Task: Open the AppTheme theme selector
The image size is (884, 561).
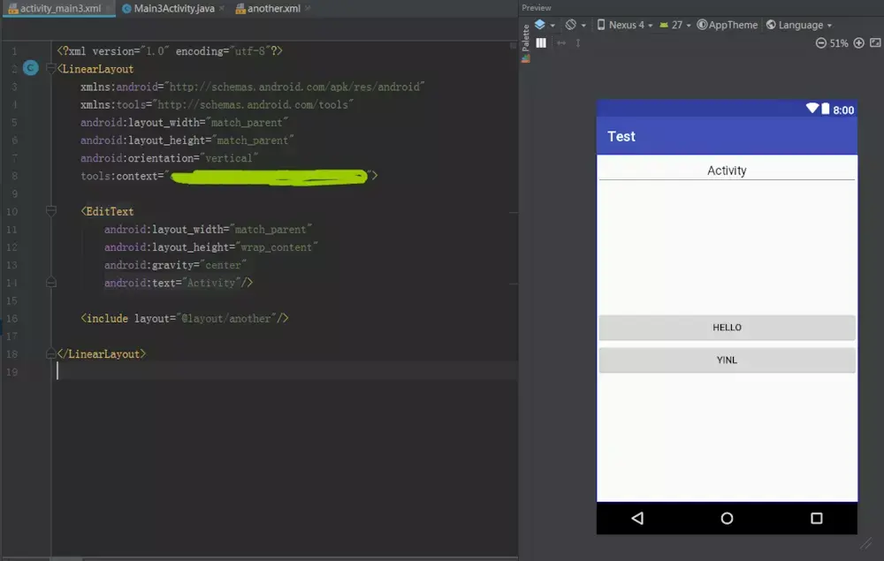Action: [x=728, y=25]
